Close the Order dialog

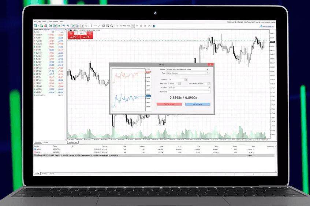(x=210, y=64)
